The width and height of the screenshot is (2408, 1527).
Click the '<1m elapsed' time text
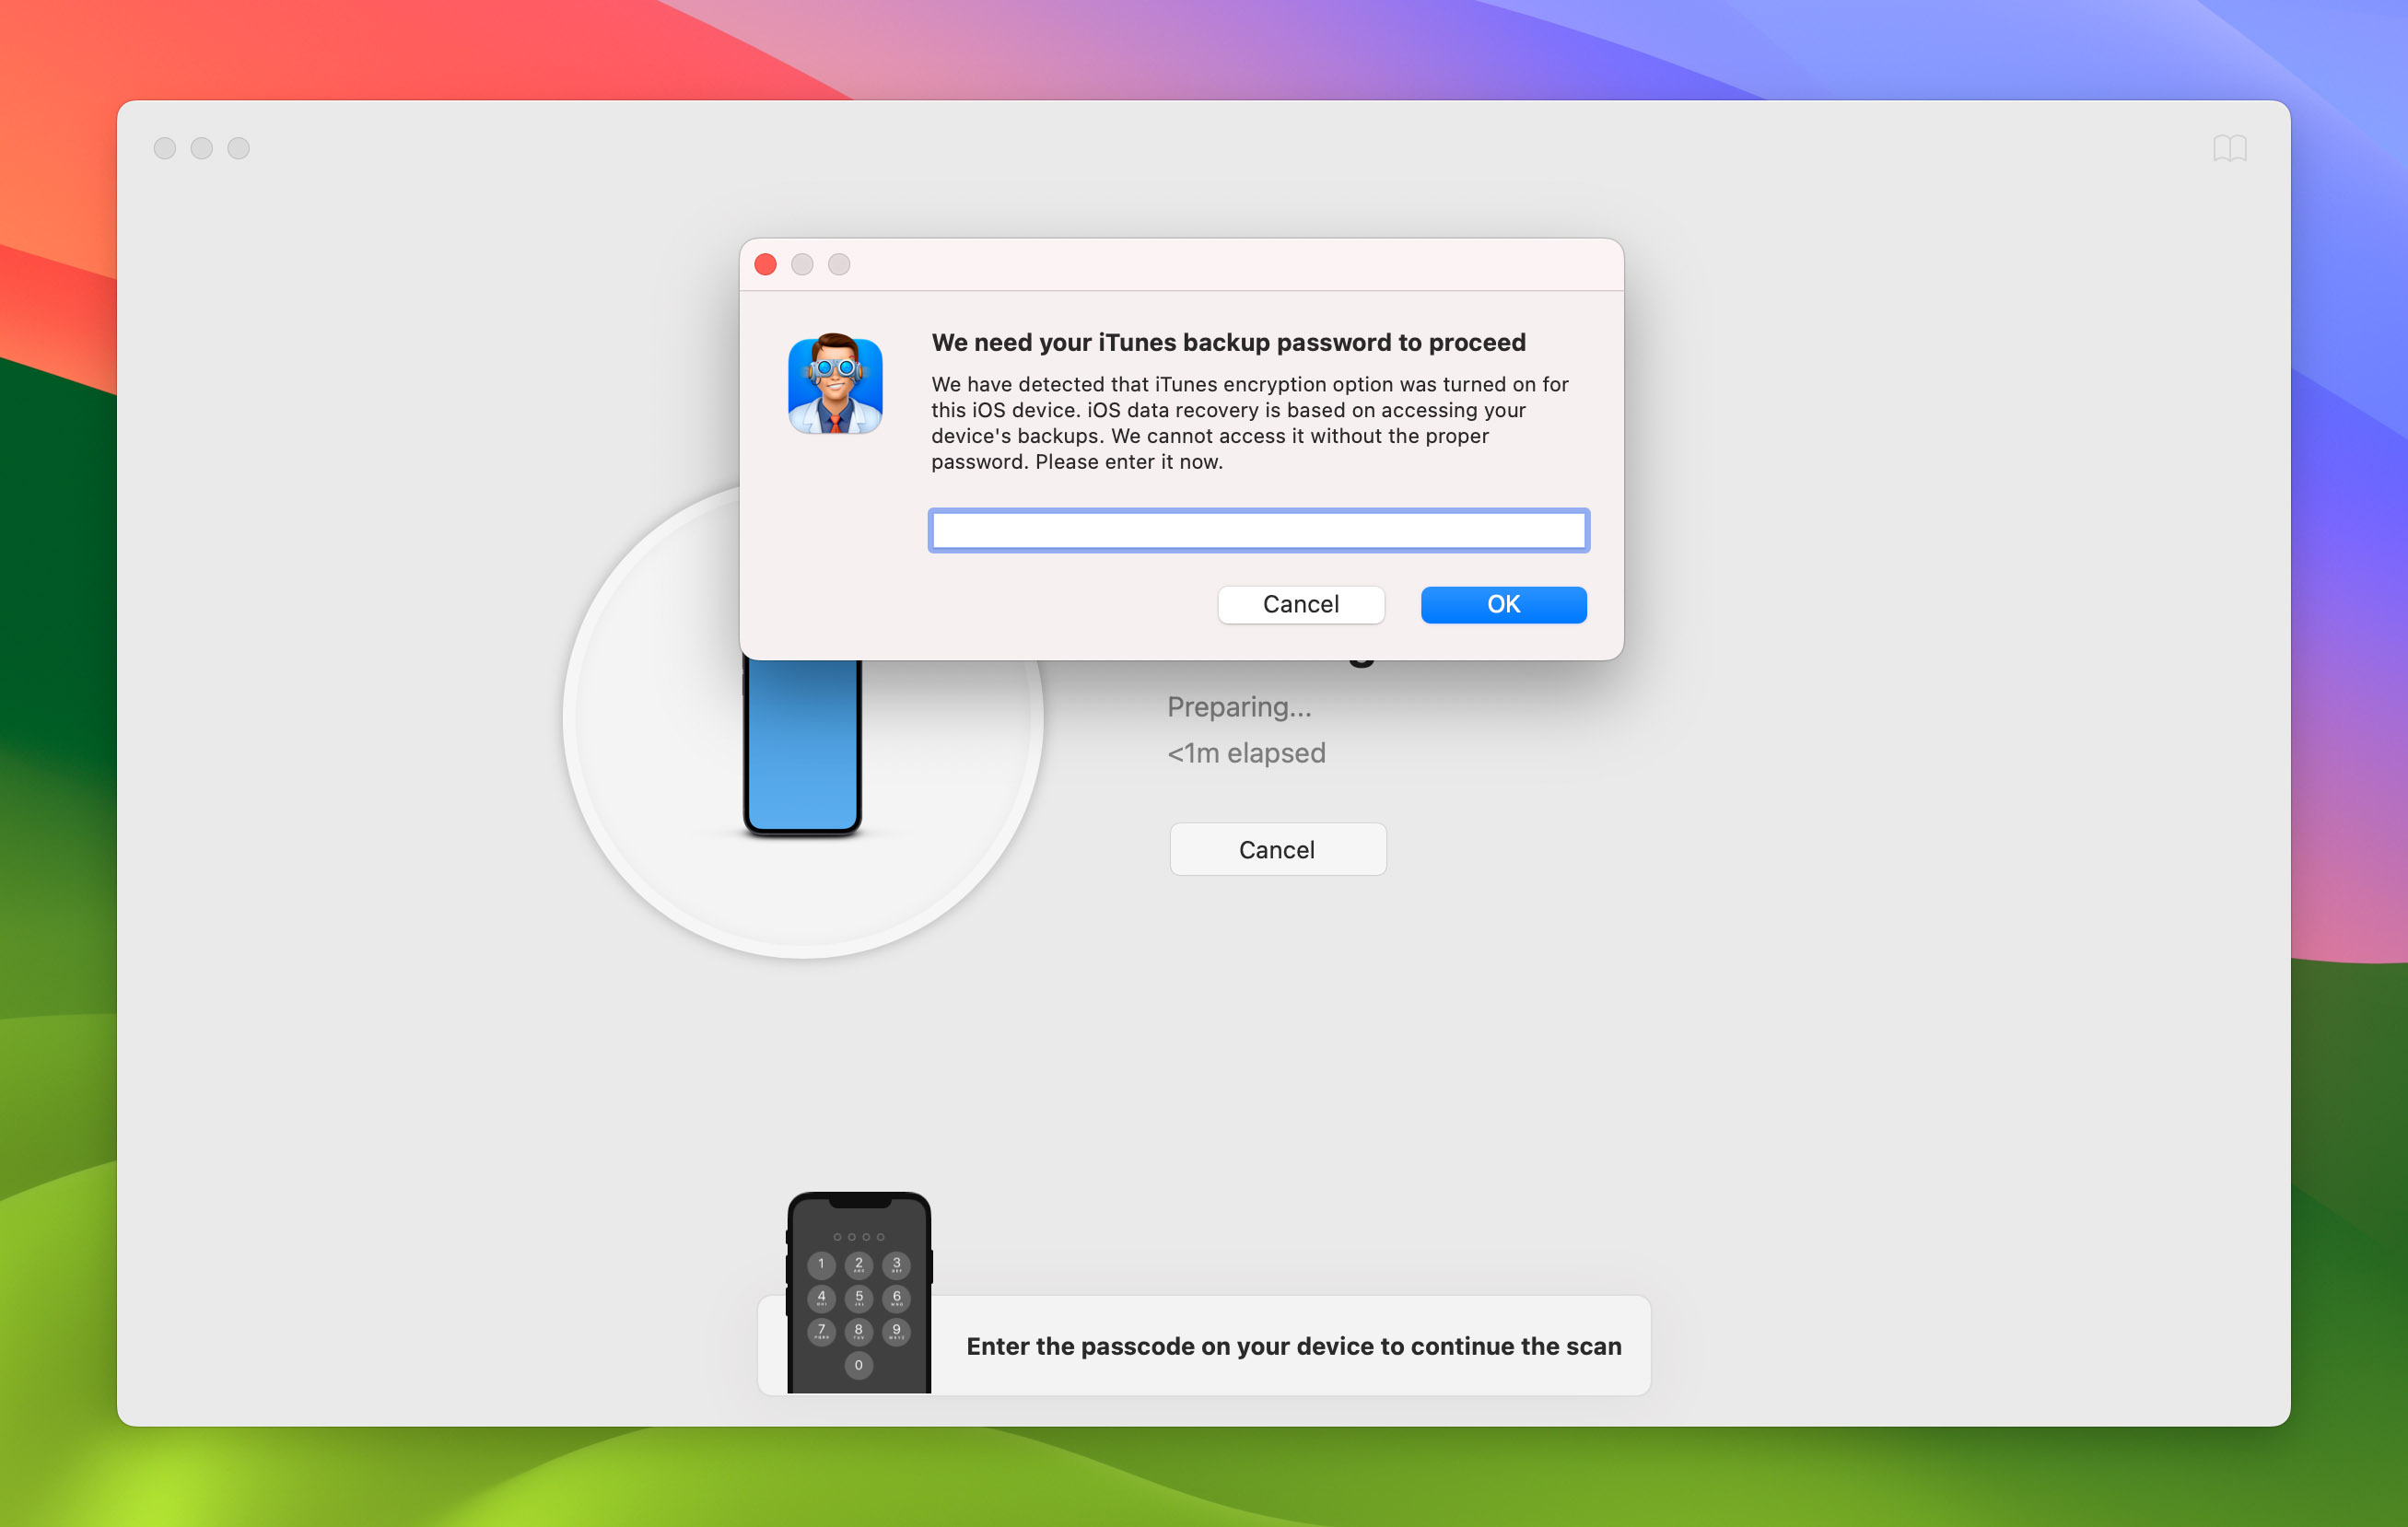pos(1246,753)
